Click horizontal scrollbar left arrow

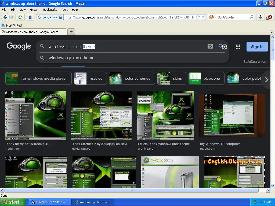click(x=2, y=190)
